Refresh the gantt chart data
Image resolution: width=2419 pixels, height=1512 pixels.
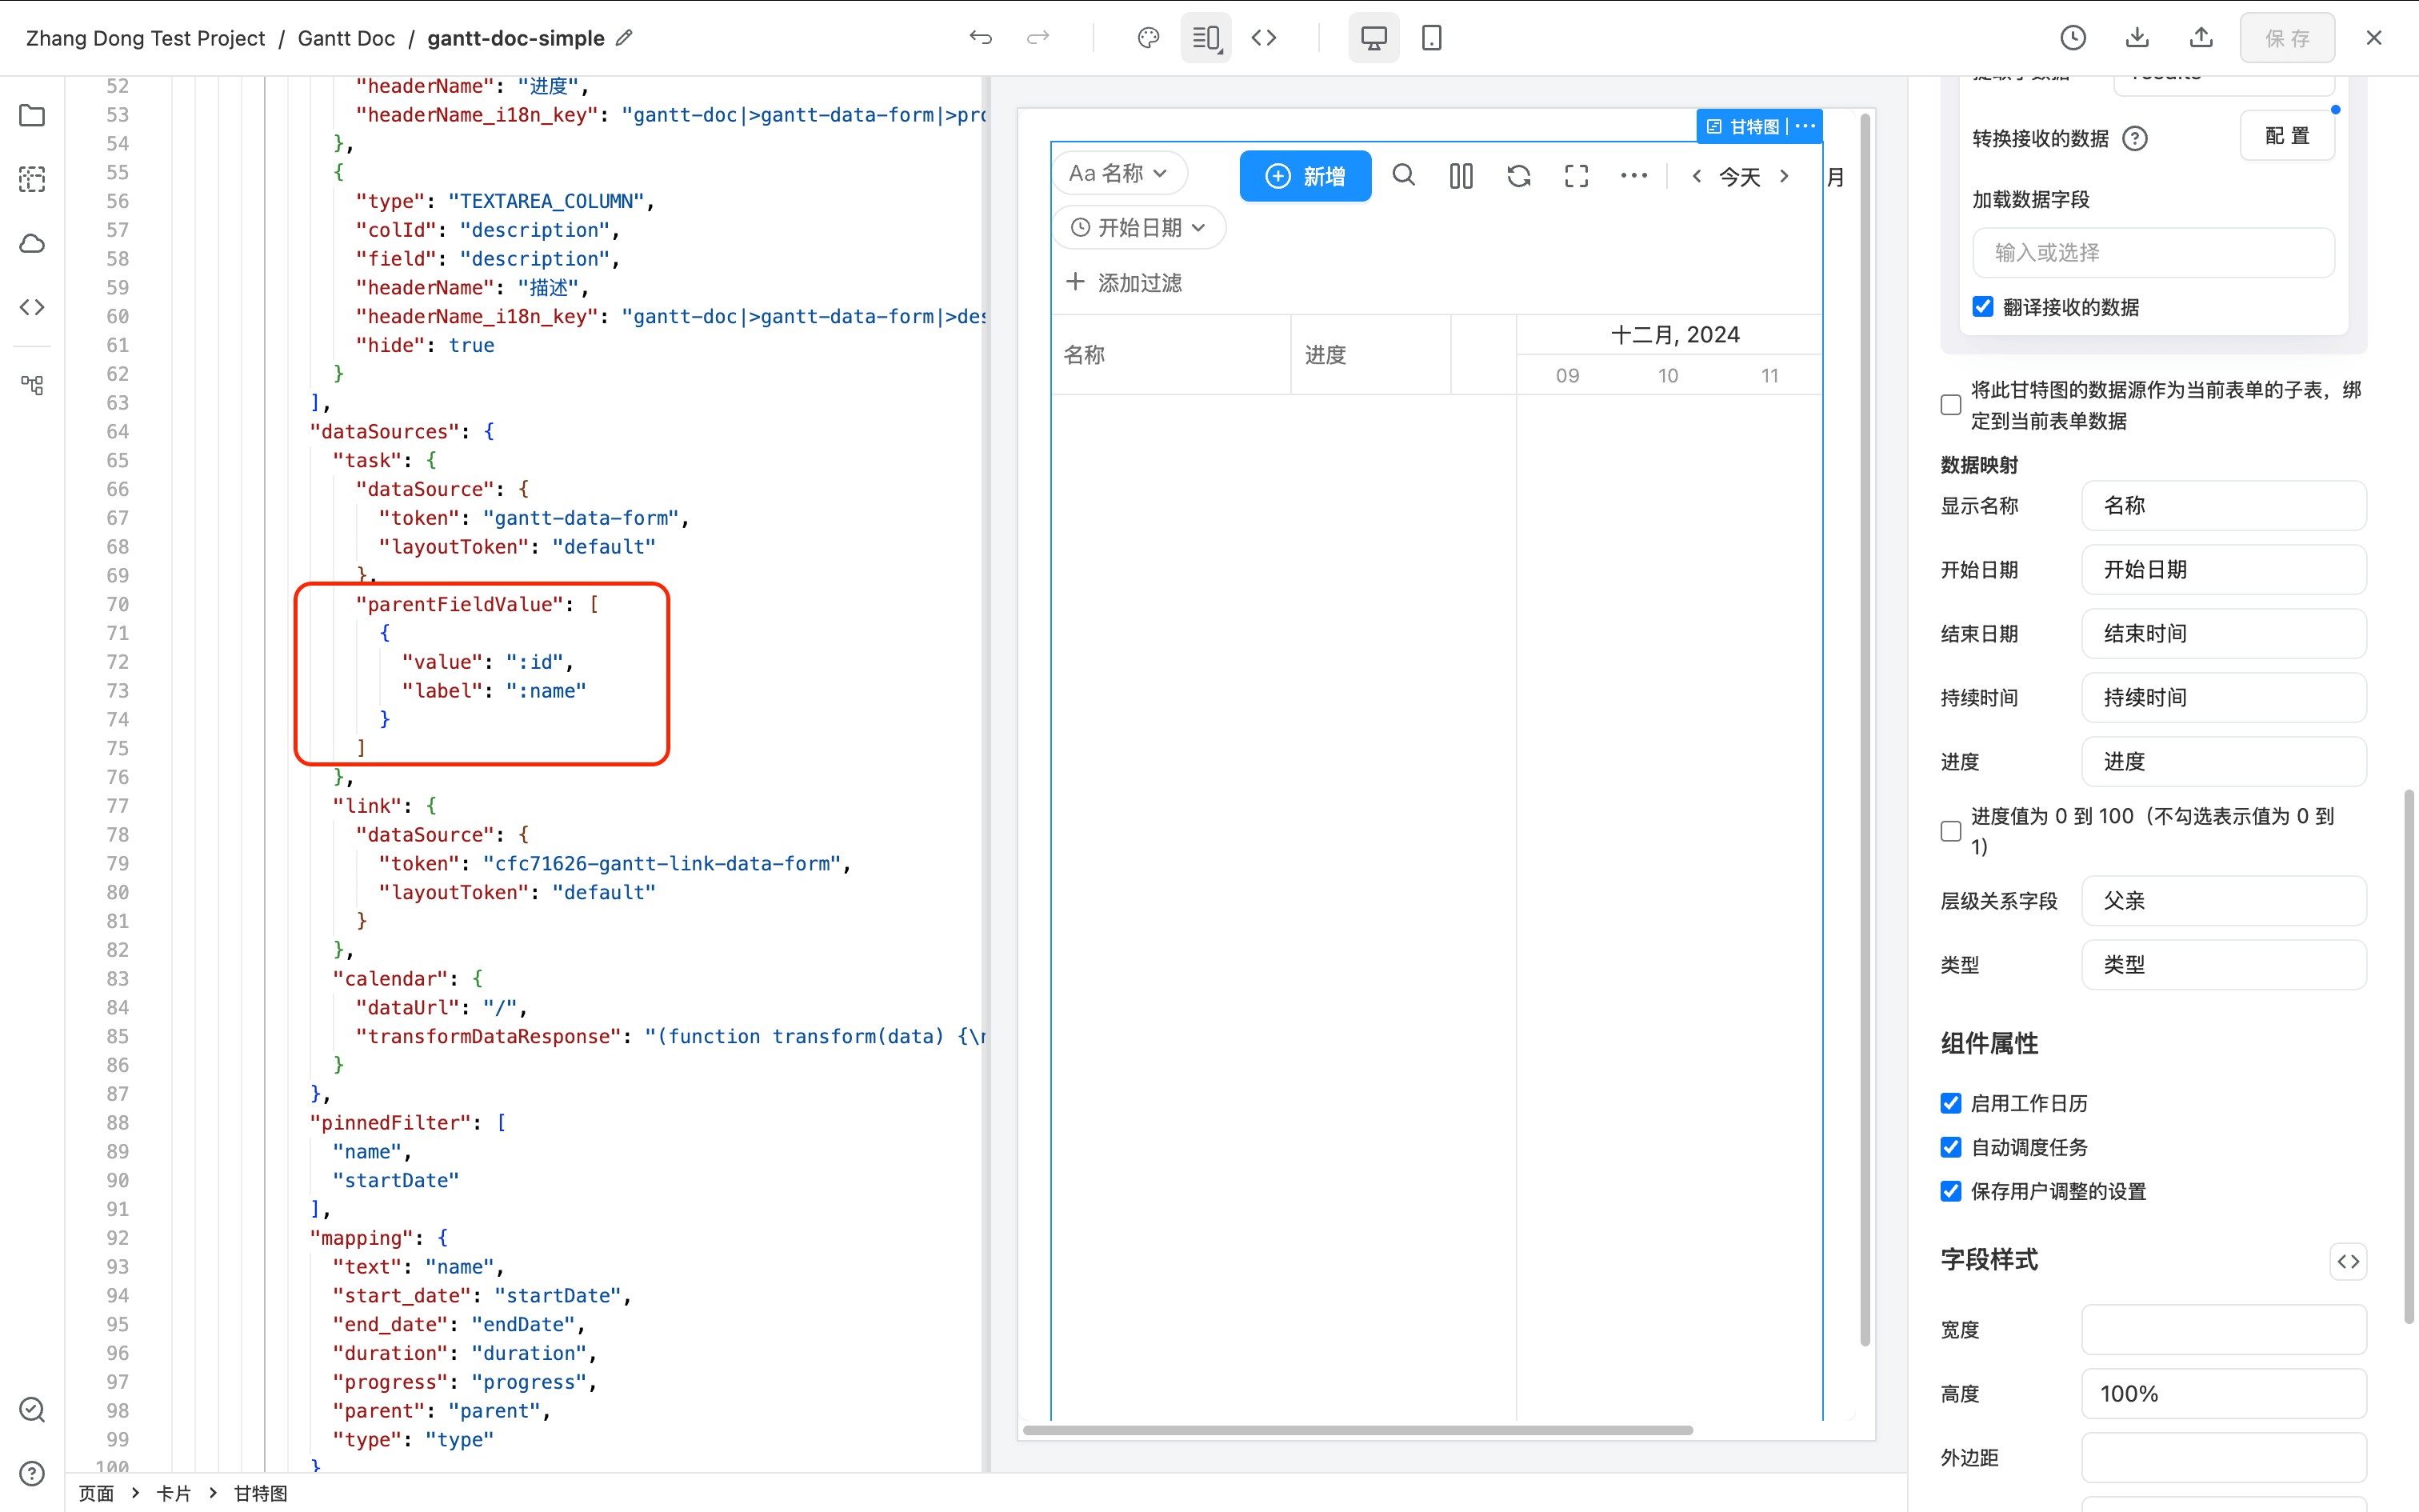pyautogui.click(x=1518, y=176)
